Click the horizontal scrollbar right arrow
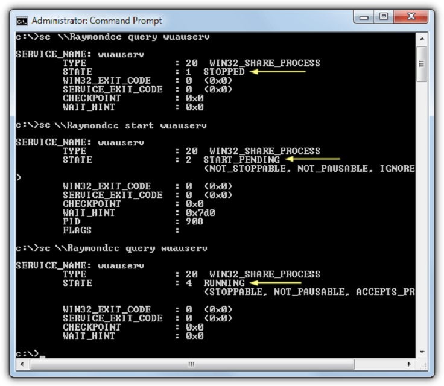 (x=409, y=364)
